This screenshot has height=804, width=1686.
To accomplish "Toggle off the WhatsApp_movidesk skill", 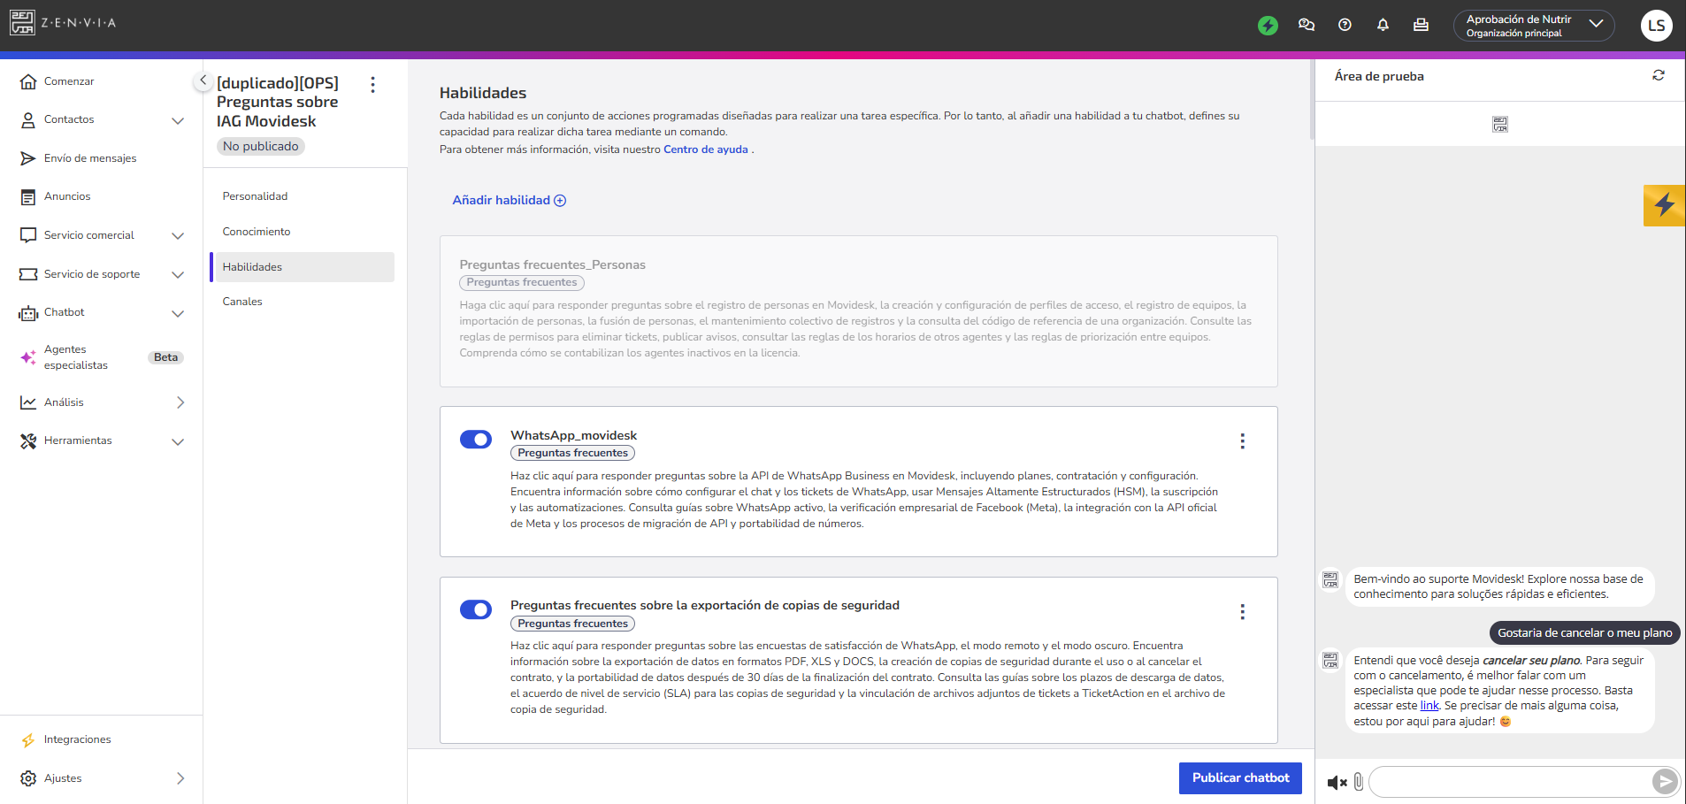I will (476, 440).
